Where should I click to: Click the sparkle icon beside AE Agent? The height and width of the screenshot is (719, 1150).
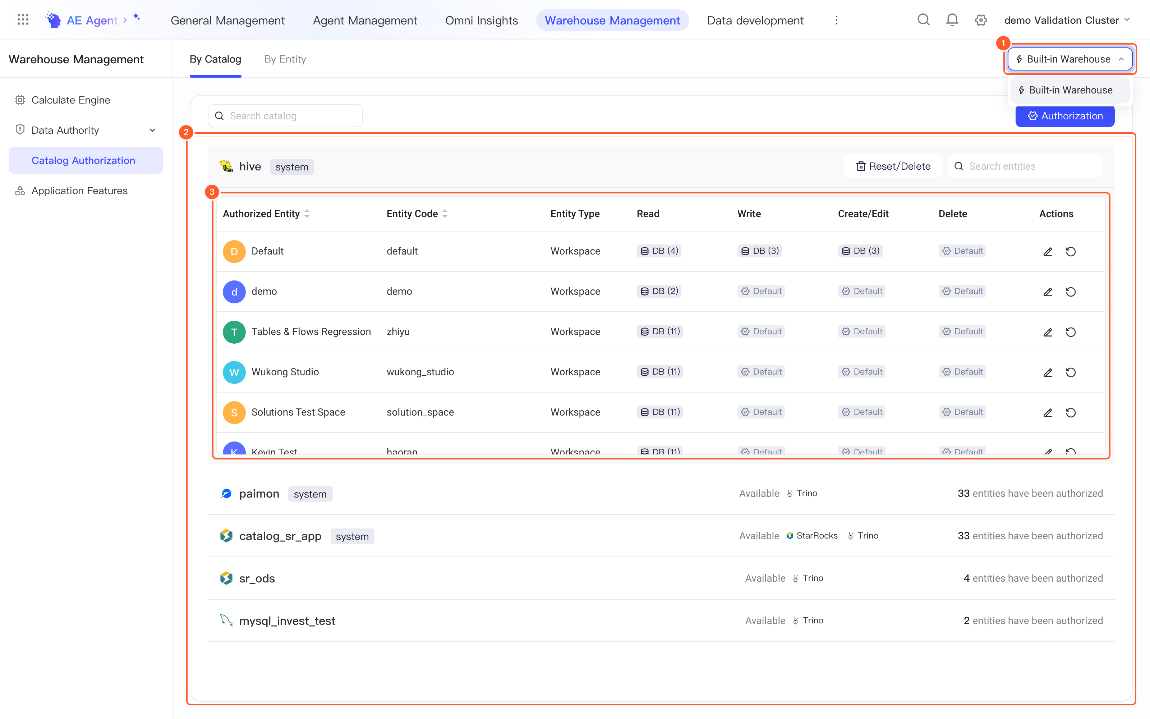tap(137, 17)
